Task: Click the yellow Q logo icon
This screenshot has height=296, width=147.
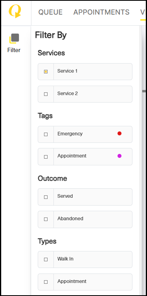Action: (15, 11)
